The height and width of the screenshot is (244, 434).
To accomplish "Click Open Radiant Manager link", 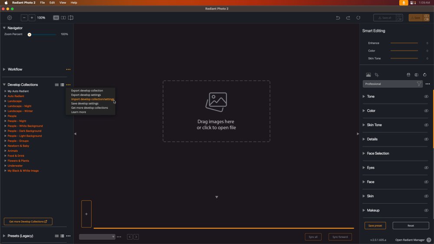I will point(410,240).
